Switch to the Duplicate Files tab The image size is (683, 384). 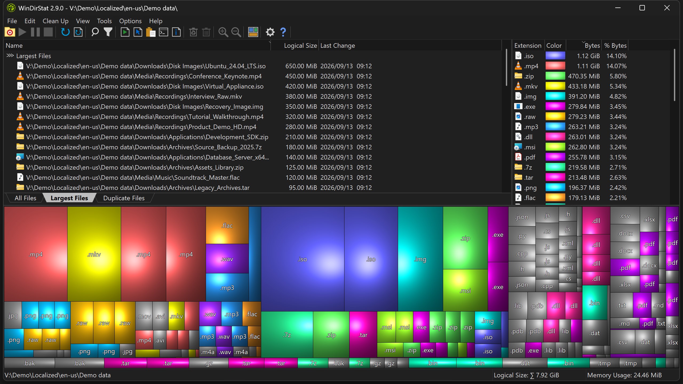tap(124, 198)
